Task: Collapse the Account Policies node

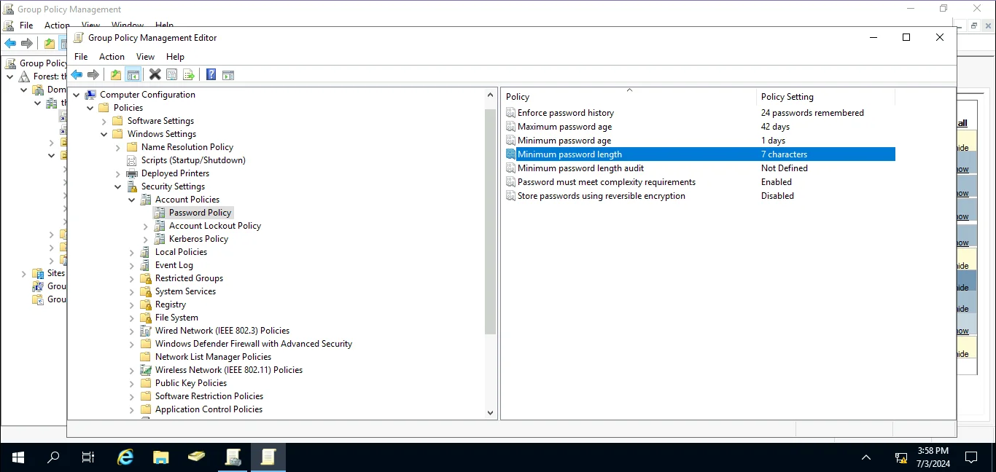Action: 131,200
